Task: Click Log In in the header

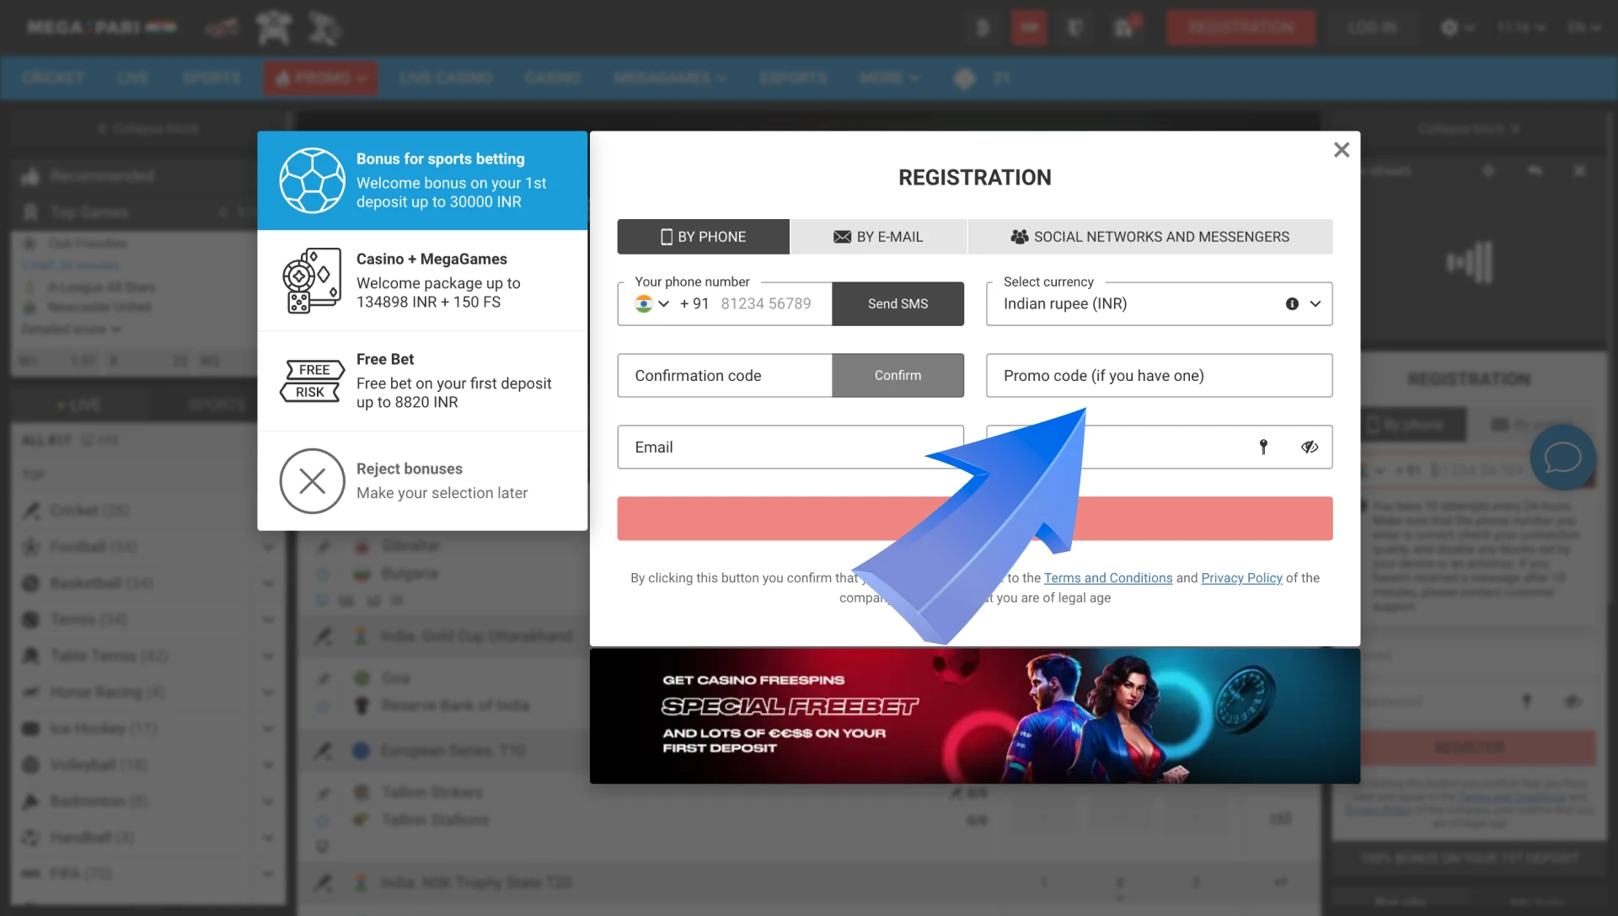Action: coord(1372,28)
